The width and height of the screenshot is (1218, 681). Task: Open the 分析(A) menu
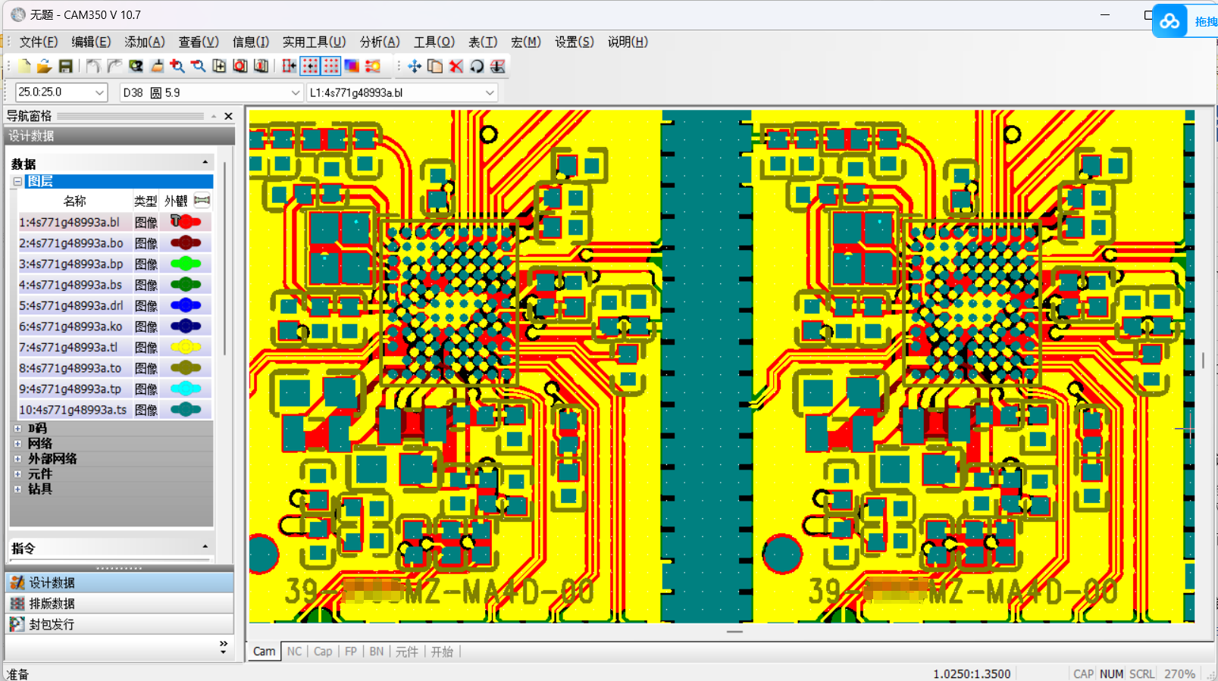coord(379,42)
